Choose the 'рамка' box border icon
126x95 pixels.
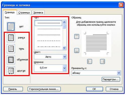coord(11,38)
